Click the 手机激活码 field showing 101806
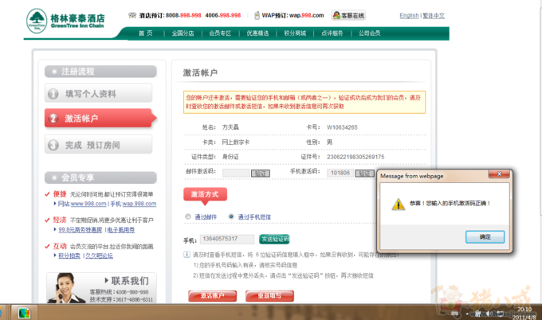The height and width of the screenshot is (320, 542). pos(340,173)
